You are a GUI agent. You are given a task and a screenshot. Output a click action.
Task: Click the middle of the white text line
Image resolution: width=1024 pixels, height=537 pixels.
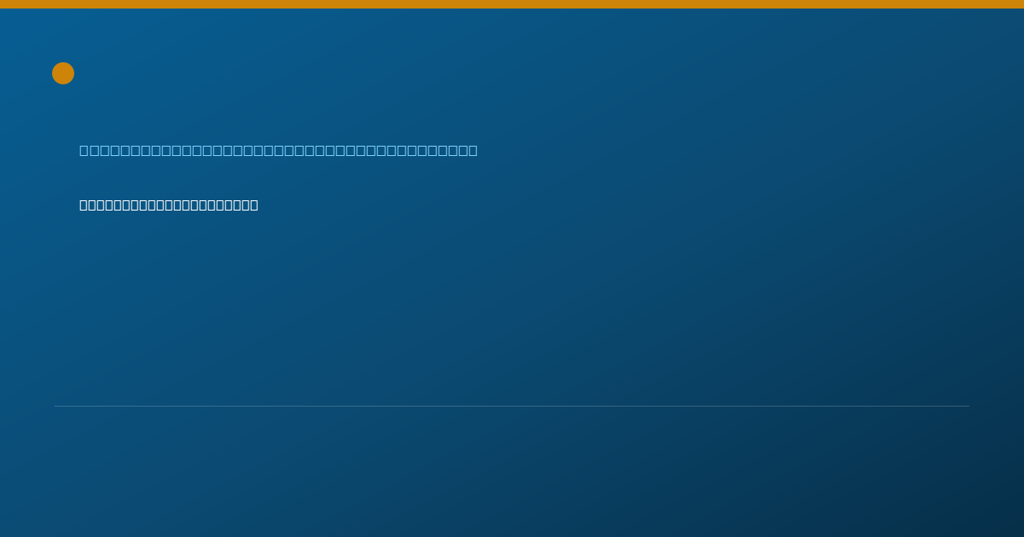169,205
